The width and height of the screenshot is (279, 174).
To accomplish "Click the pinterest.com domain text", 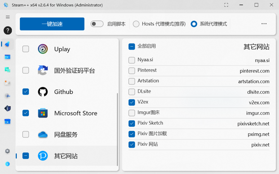I will [254, 71].
